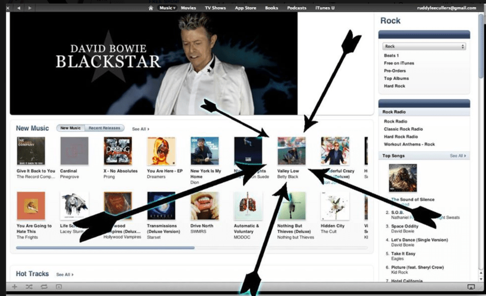The height and width of the screenshot is (296, 486).
Task: Switch to the Recent Releases toggle
Action: [104, 128]
